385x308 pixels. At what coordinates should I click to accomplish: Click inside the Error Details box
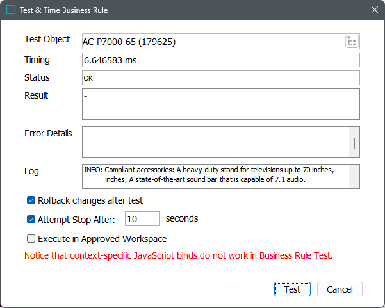tap(215, 141)
